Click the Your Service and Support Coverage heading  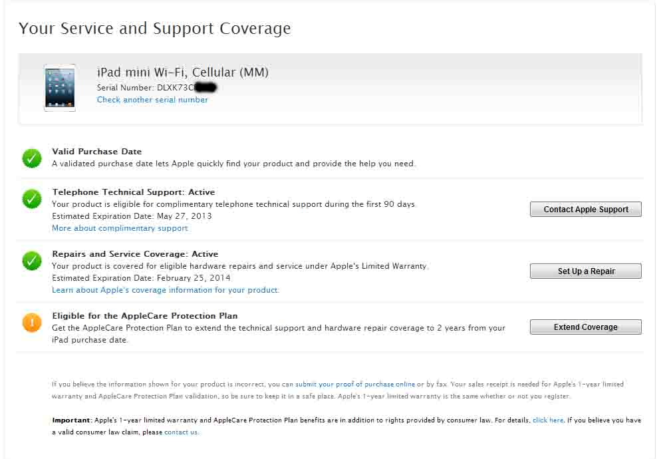(x=155, y=29)
